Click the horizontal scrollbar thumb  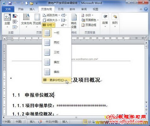coord(76,117)
